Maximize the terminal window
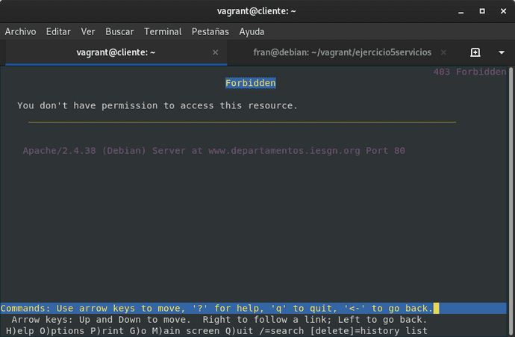 pyautogui.click(x=481, y=11)
